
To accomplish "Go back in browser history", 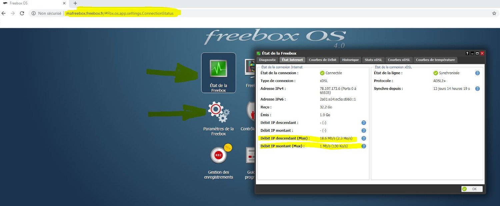I will (4, 13).
